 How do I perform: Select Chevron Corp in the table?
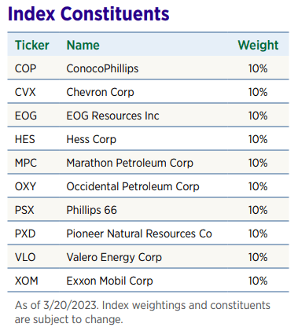pos(100,93)
